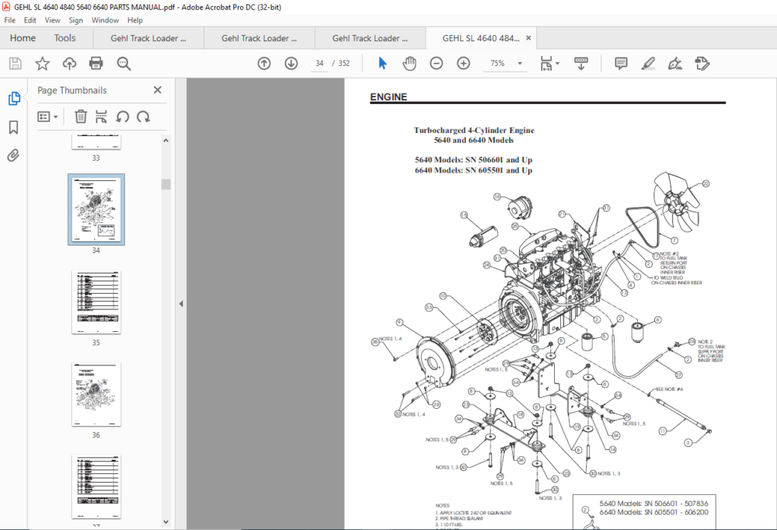Screen dimensions: 777x530
Task: Select page 36 thumbnail
Action: [x=96, y=394]
